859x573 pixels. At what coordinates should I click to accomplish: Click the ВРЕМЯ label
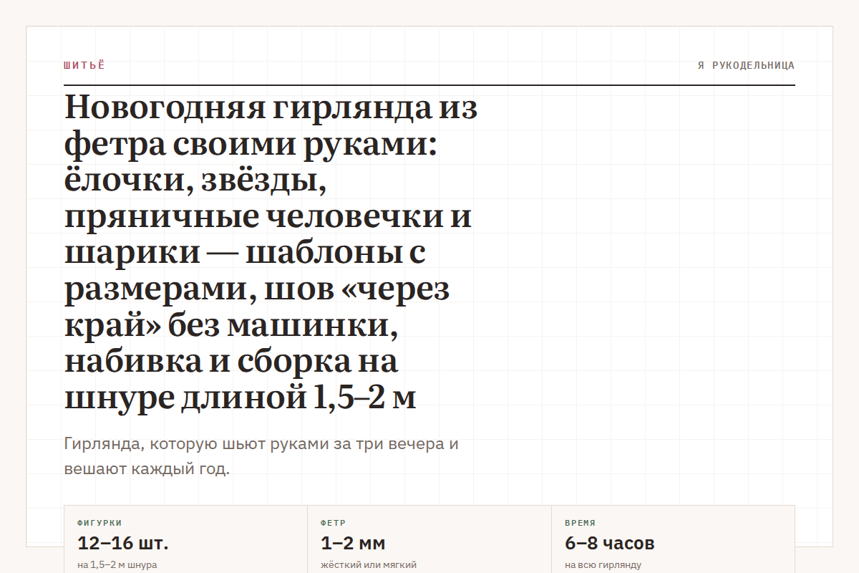[581, 523]
